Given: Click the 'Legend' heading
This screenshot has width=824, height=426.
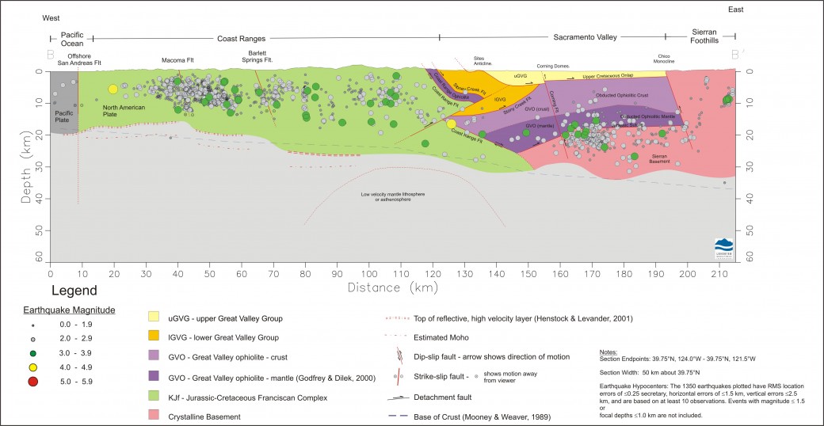Looking at the screenshot, I should click(x=74, y=291).
